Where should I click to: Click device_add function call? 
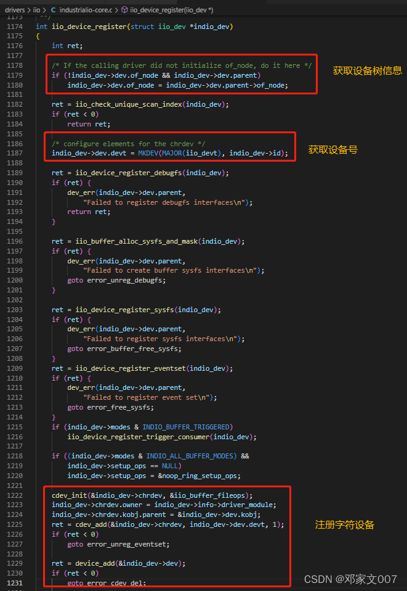pyautogui.click(x=95, y=563)
